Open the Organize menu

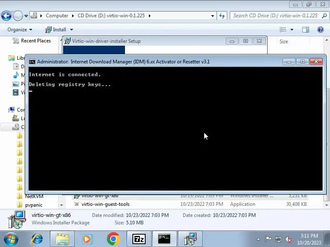(20, 30)
